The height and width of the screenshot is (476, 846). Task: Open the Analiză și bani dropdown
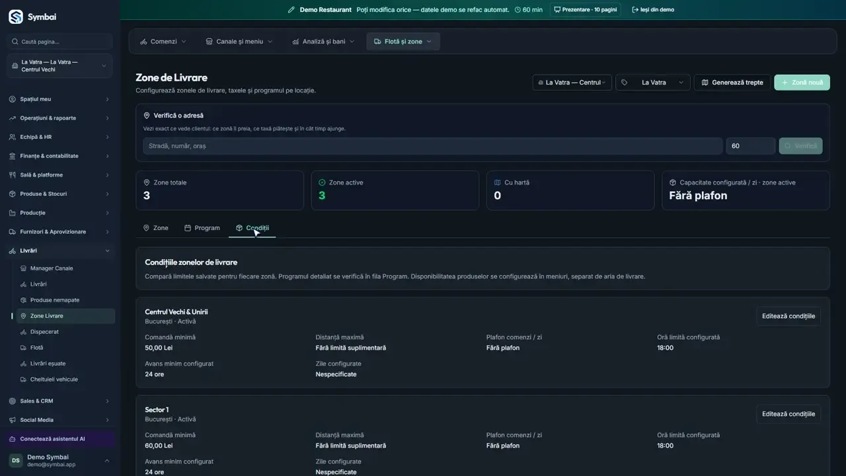click(x=323, y=42)
